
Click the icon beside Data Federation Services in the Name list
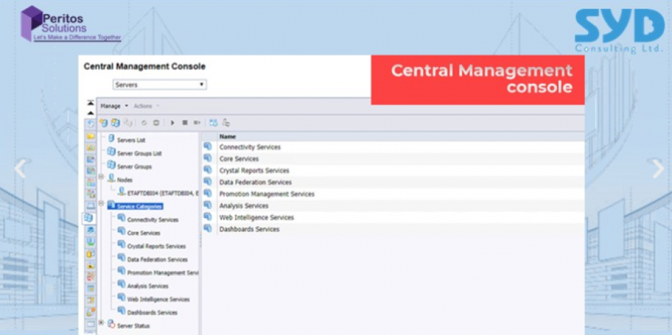pos(208,182)
